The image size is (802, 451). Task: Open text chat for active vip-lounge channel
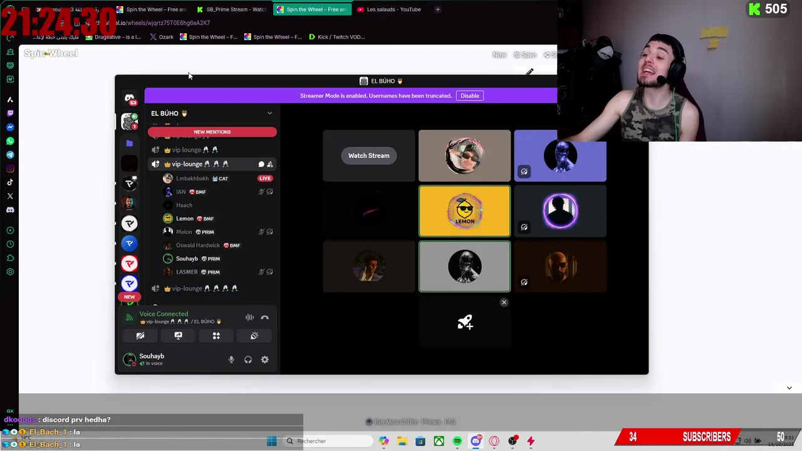[261, 164]
